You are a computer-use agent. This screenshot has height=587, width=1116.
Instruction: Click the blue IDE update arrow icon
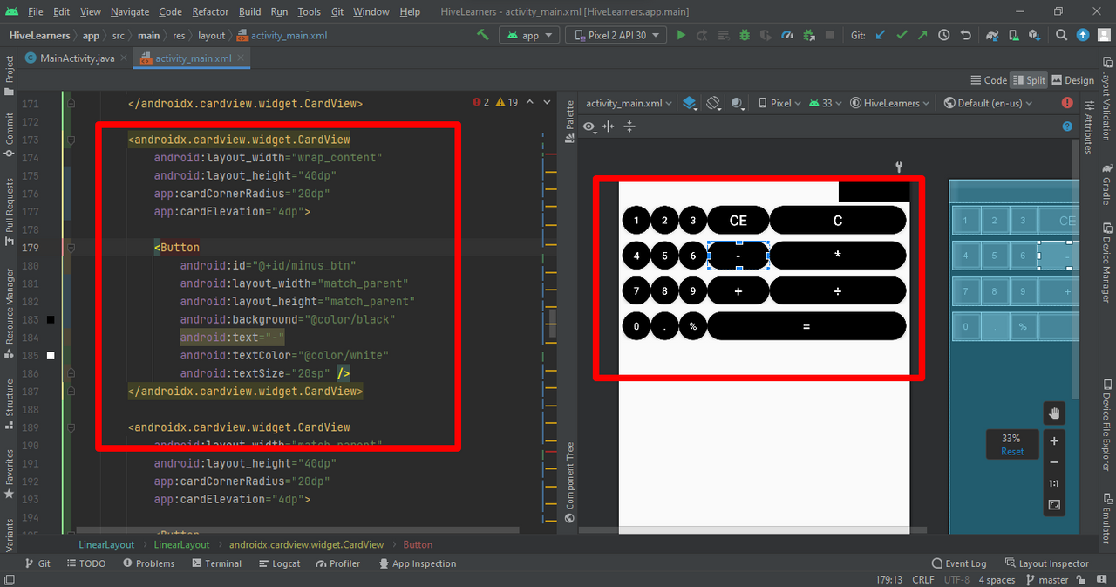pyautogui.click(x=1083, y=36)
